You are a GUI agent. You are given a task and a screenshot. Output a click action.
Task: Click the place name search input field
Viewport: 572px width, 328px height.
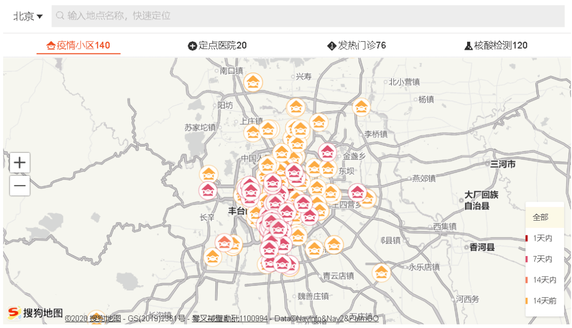pyautogui.click(x=212, y=15)
